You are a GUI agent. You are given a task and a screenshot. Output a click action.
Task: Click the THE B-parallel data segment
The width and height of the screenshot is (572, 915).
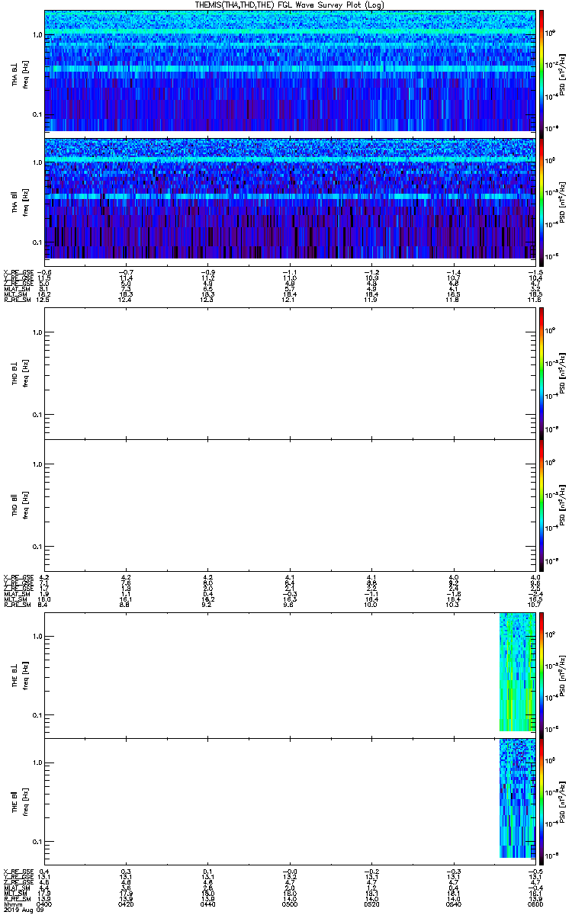517,798
